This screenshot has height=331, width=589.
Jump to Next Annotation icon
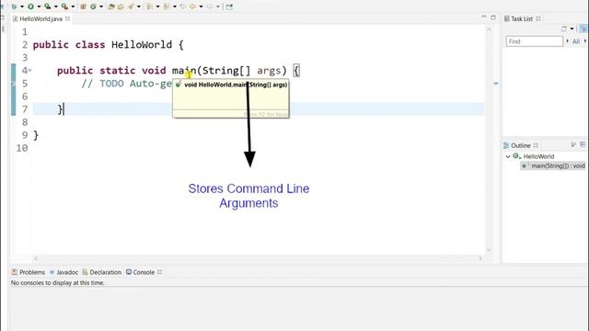tap(148, 6)
